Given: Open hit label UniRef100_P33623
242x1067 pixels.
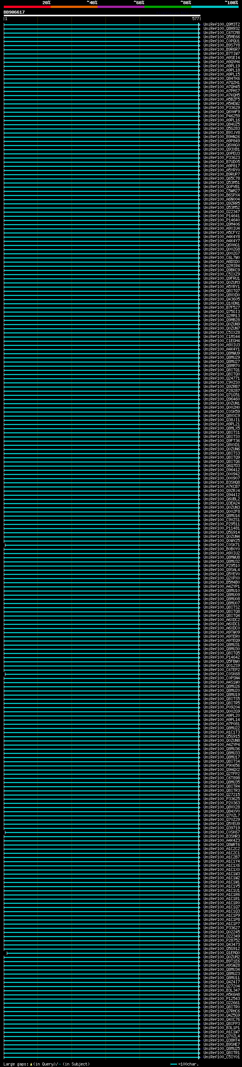Looking at the screenshot, I should pos(221,158).
